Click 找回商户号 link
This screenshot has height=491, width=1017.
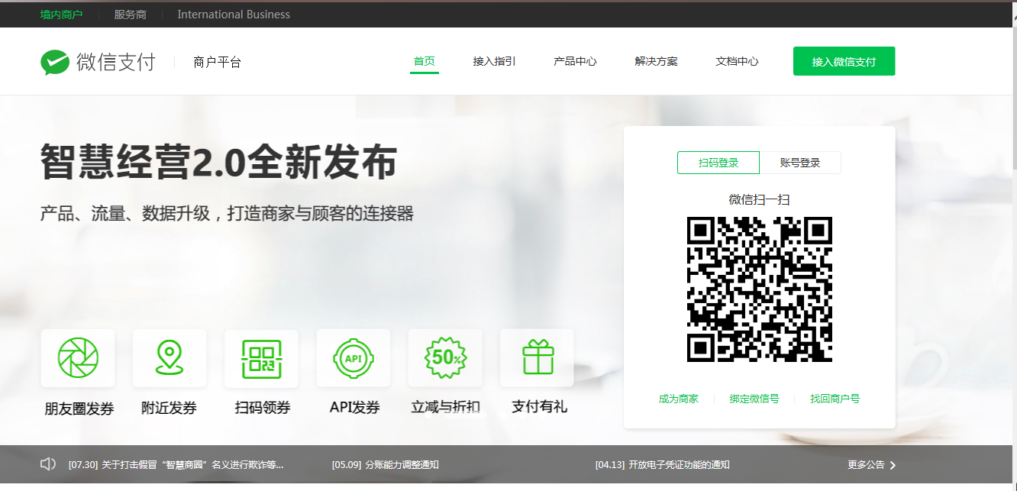(835, 399)
